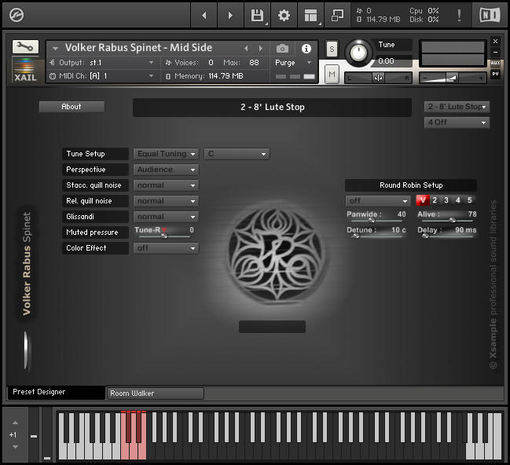Image resolution: width=510 pixels, height=465 pixels.
Task: Close the instrument with X button
Action: point(495,42)
